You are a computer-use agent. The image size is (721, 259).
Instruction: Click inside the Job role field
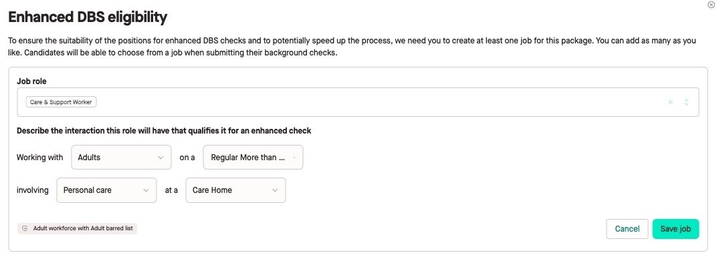(358, 102)
